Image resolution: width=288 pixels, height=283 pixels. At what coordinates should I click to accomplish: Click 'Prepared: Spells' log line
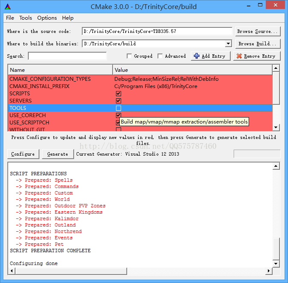[x=44, y=180]
